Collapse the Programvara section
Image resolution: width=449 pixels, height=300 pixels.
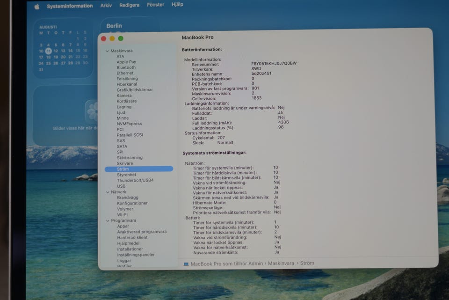[x=108, y=220]
